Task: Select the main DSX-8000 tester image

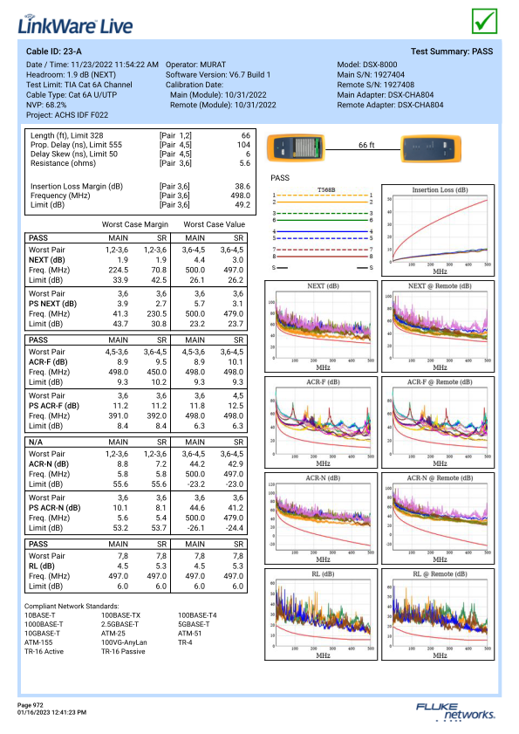Action: pos(296,147)
